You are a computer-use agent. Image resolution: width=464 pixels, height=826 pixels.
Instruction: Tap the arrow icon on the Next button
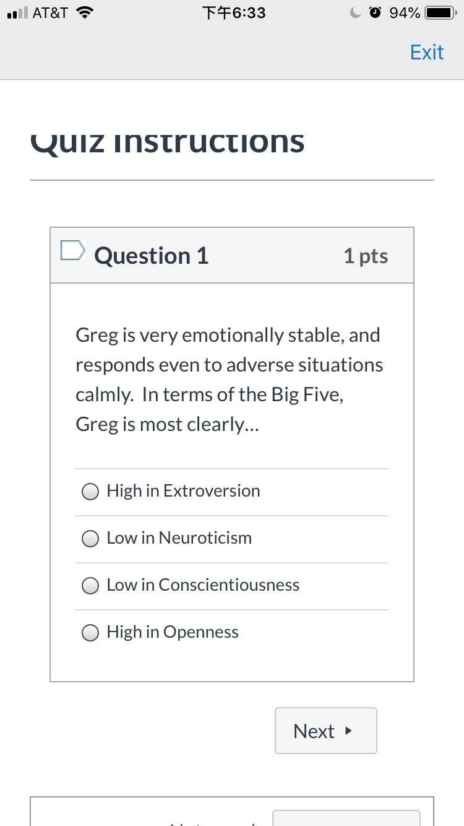pyautogui.click(x=348, y=731)
